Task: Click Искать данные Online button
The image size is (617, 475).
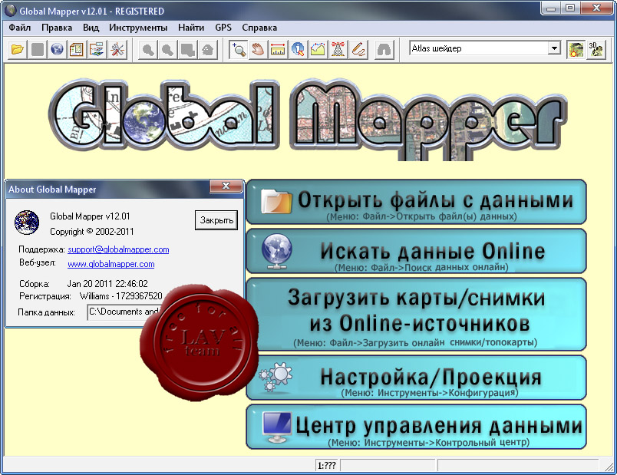Action: point(416,252)
